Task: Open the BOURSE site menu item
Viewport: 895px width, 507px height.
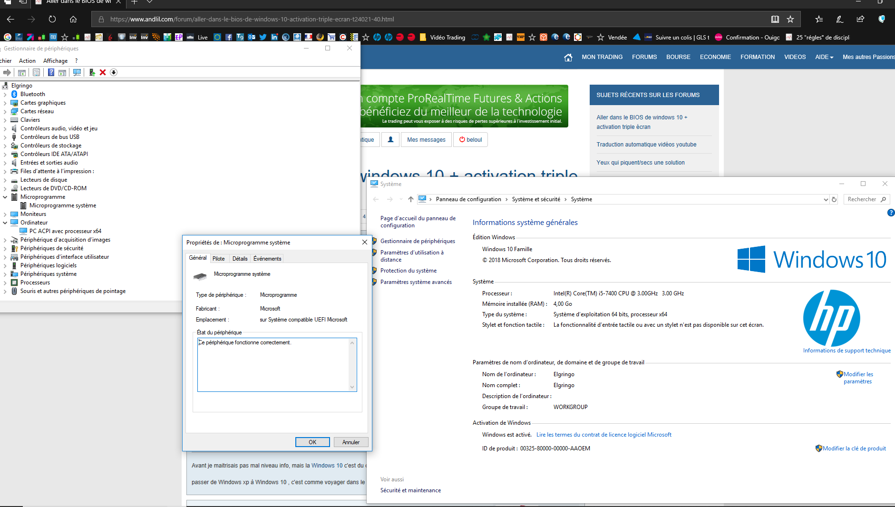Action: [678, 57]
